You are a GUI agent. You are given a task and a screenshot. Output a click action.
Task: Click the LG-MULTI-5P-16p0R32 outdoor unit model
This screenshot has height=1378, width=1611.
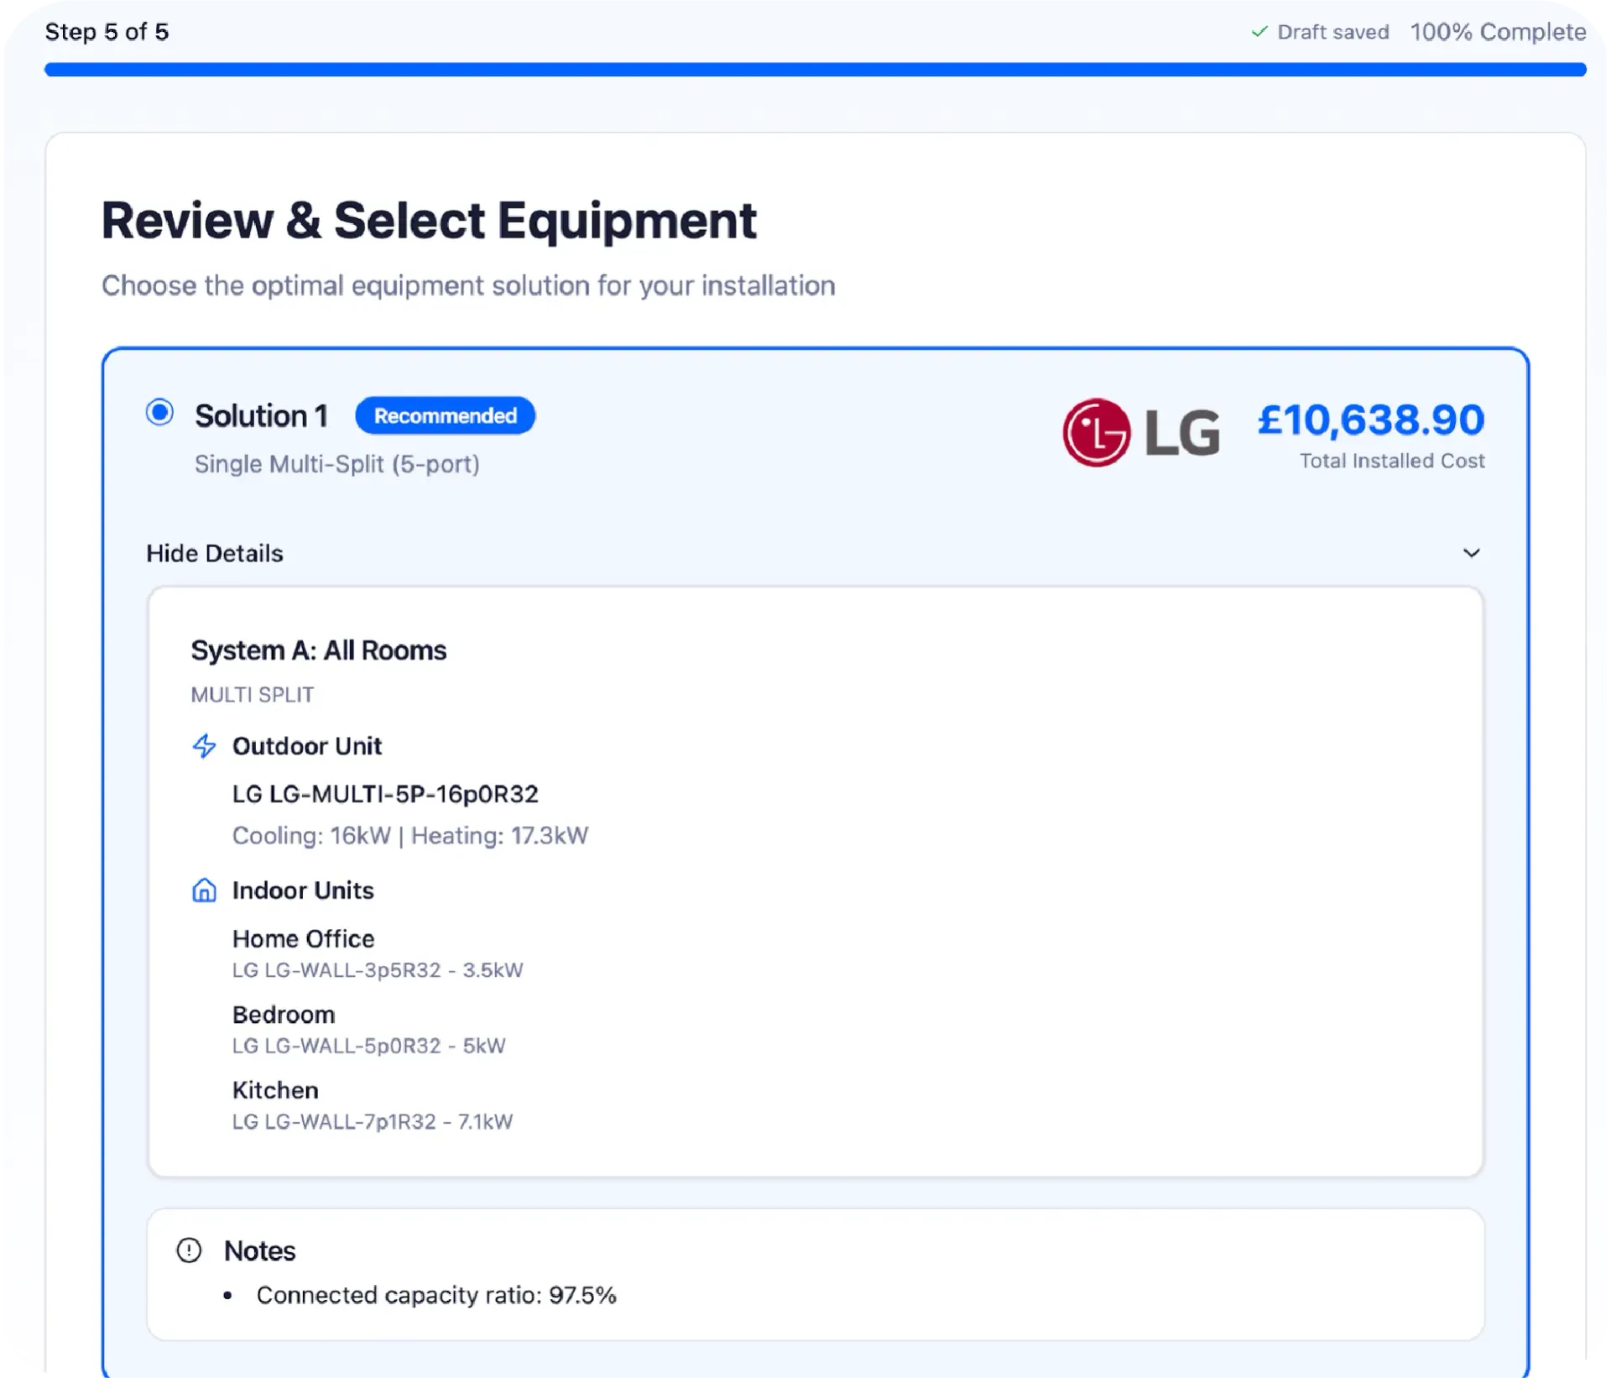click(x=385, y=794)
